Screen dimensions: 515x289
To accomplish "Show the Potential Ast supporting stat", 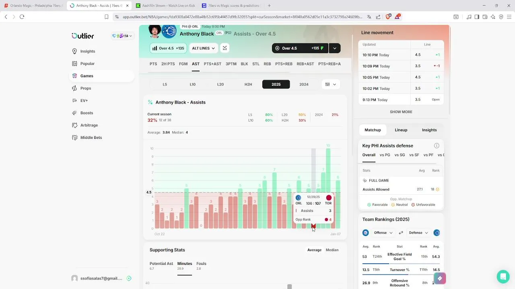I will pos(161,266).
